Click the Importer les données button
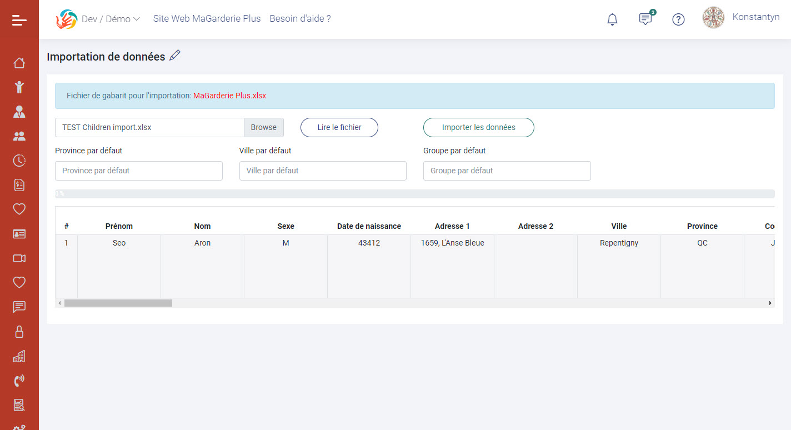Screen dimensions: 791x430 [478, 127]
